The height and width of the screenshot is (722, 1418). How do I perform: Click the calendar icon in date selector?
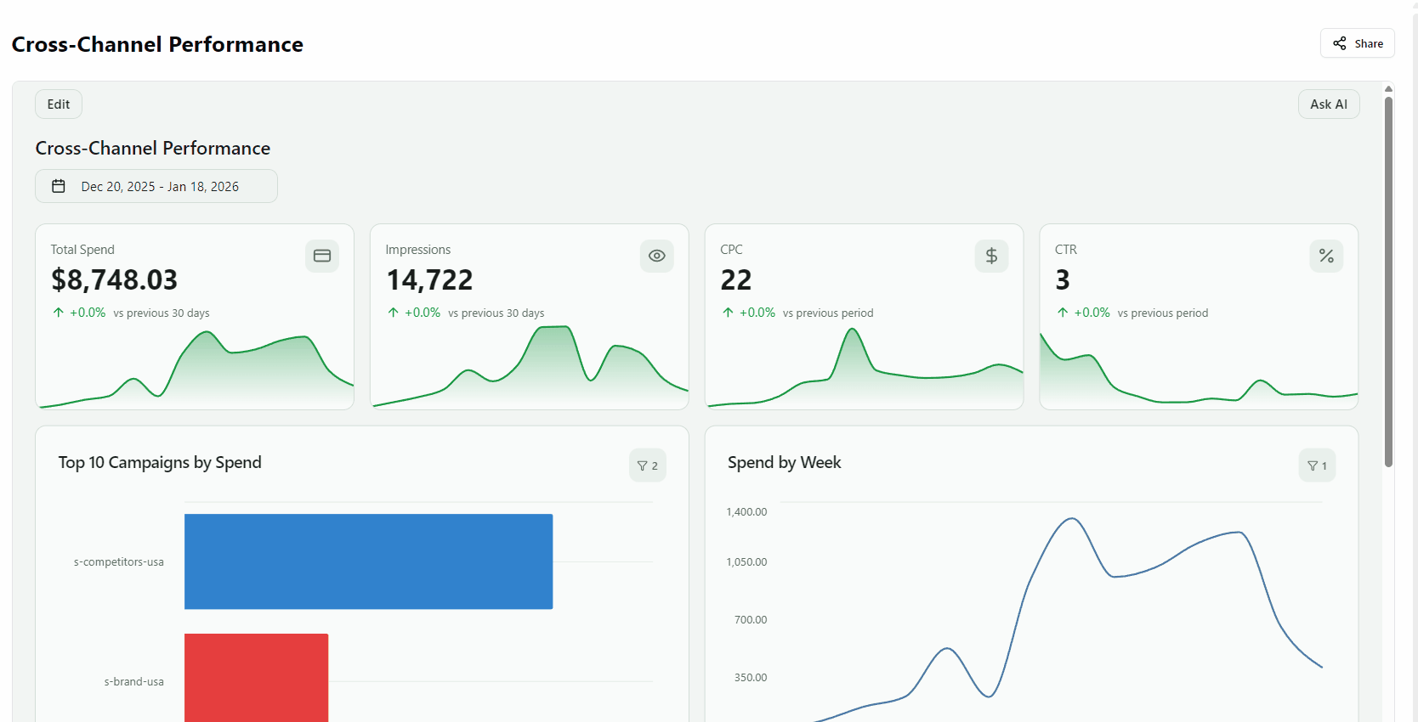(x=59, y=186)
